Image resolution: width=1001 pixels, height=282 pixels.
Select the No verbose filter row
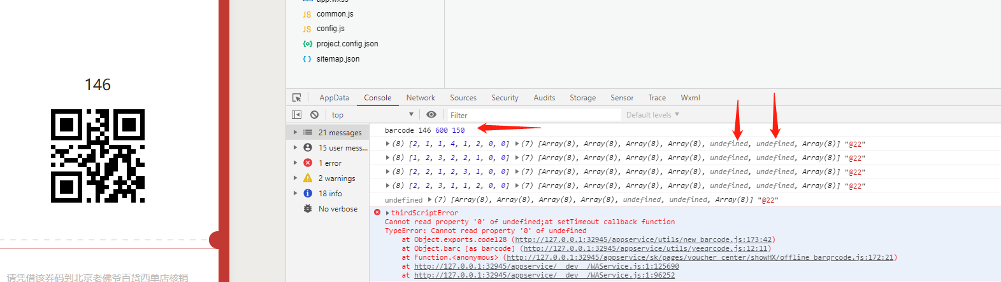pyautogui.click(x=328, y=209)
